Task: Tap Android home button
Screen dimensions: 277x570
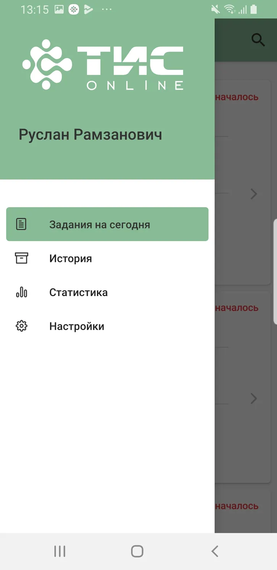Action: click(137, 551)
